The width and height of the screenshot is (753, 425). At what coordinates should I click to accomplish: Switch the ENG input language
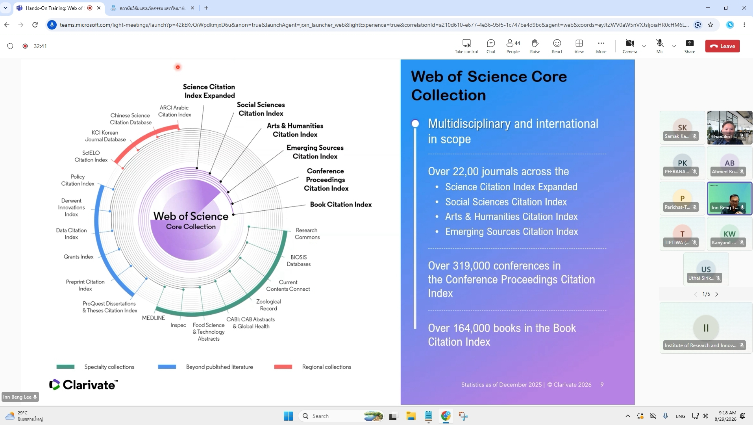tap(681, 416)
